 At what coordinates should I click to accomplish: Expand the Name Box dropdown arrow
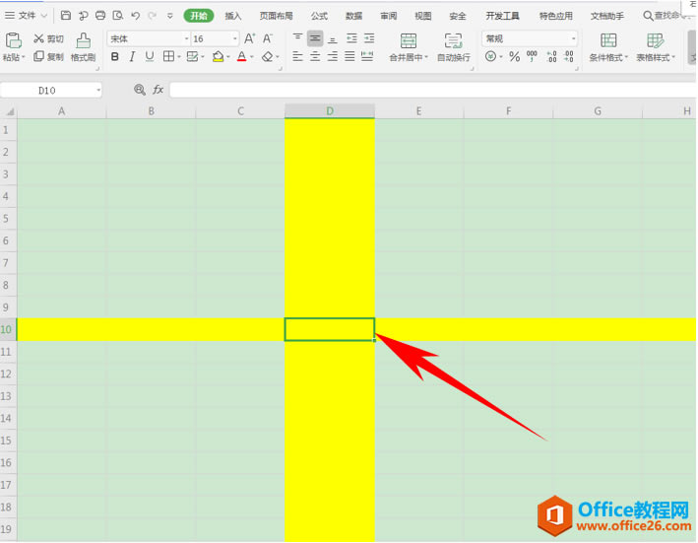[98, 91]
